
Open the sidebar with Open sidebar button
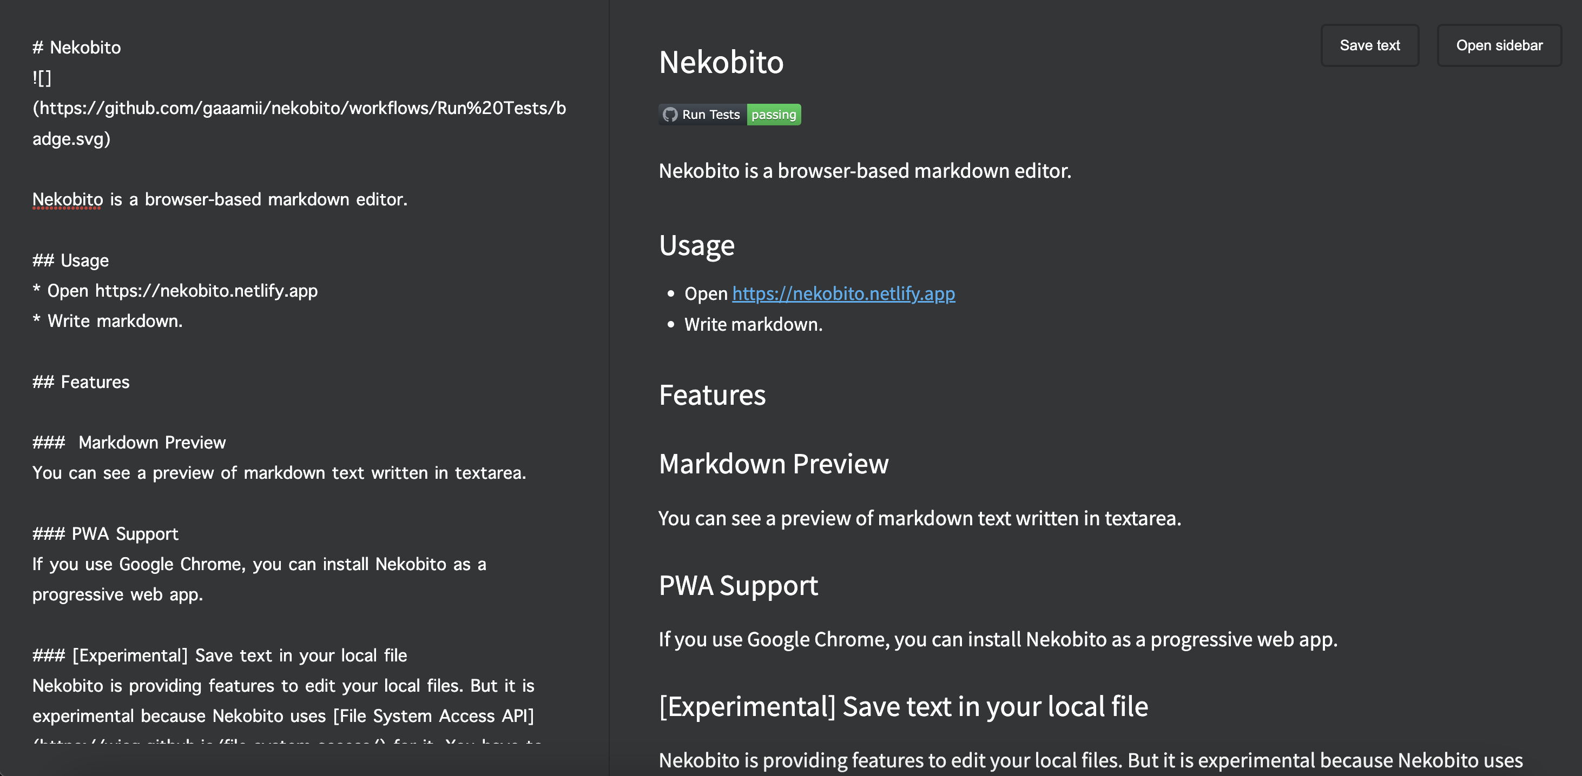point(1499,45)
